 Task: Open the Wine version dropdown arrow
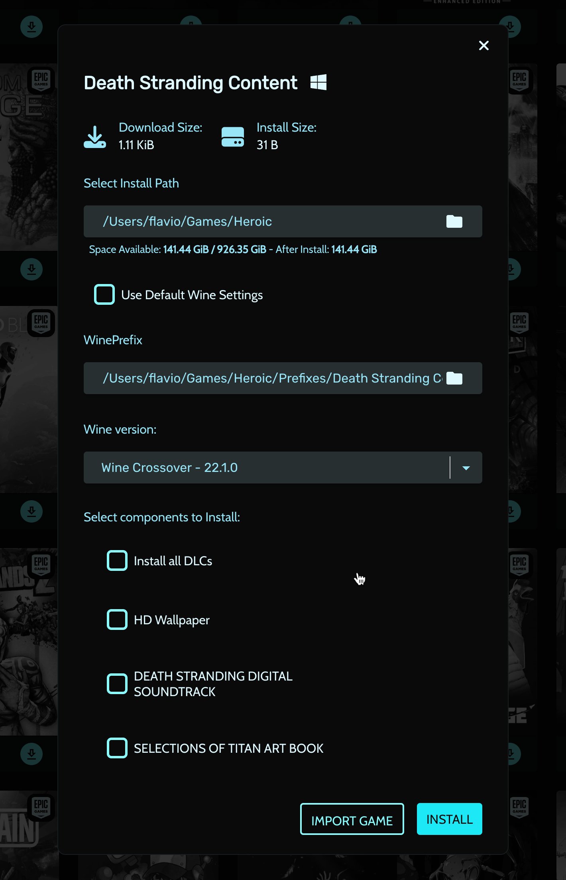(x=466, y=468)
